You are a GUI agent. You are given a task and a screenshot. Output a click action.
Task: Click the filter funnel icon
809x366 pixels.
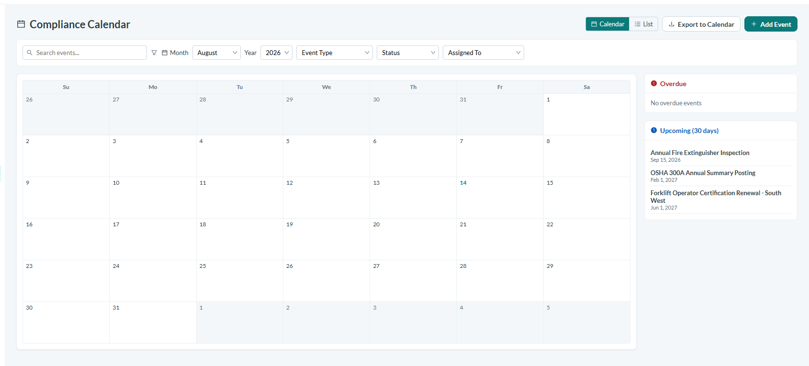click(x=154, y=53)
